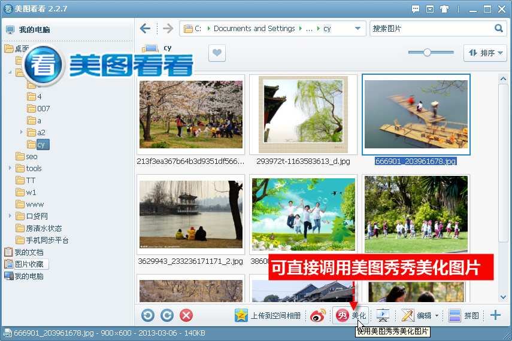The image size is (512, 341).
Task: Open the feedback chat bubble icon
Action: [416, 9]
